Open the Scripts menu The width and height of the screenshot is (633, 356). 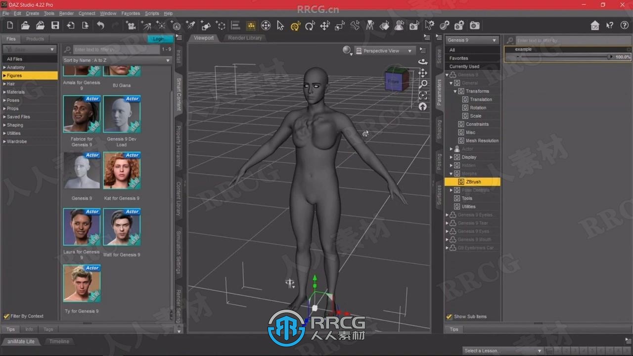click(152, 13)
